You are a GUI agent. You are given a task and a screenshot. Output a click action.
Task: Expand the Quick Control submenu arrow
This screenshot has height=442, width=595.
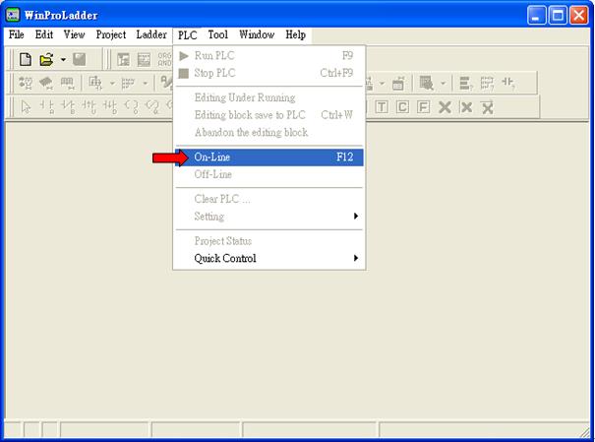coord(356,258)
